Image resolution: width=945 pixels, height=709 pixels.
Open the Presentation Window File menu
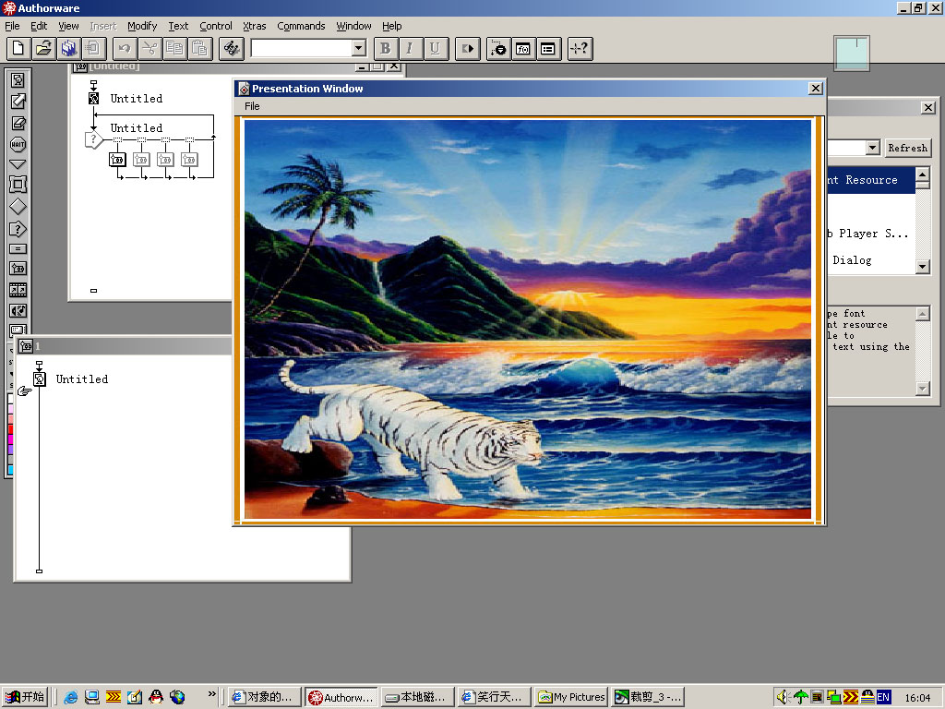[252, 106]
